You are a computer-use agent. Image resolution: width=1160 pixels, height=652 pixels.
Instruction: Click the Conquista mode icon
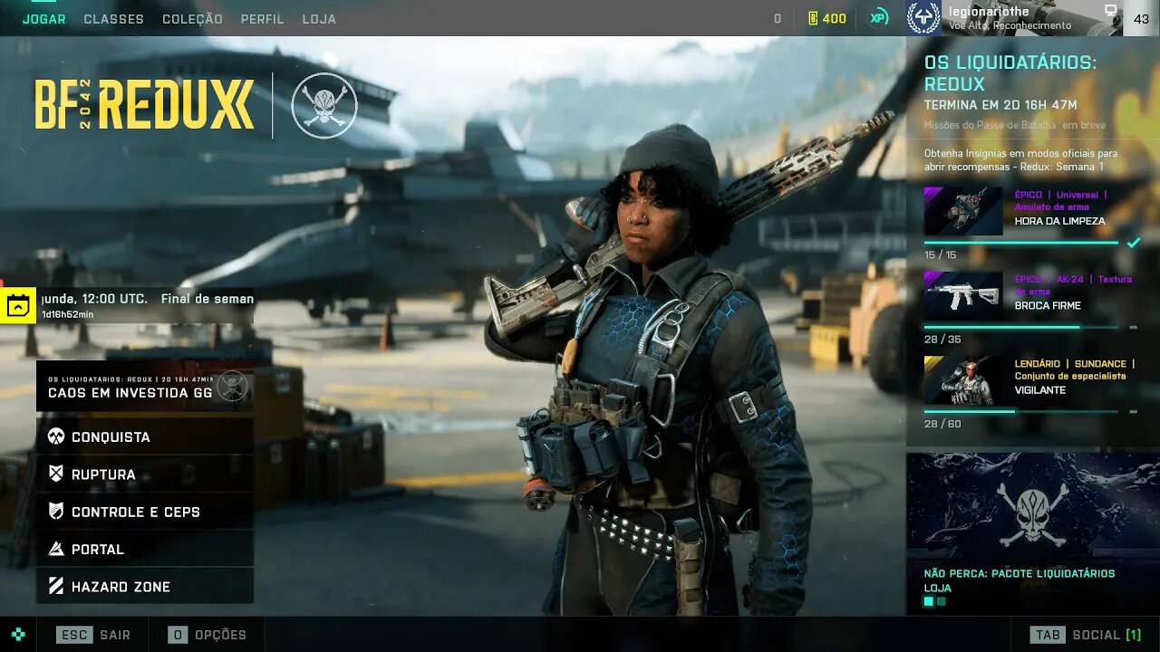coord(56,437)
